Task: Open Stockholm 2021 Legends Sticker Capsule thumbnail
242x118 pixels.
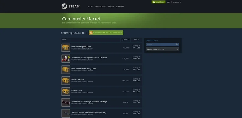Action: click(x=66, y=59)
